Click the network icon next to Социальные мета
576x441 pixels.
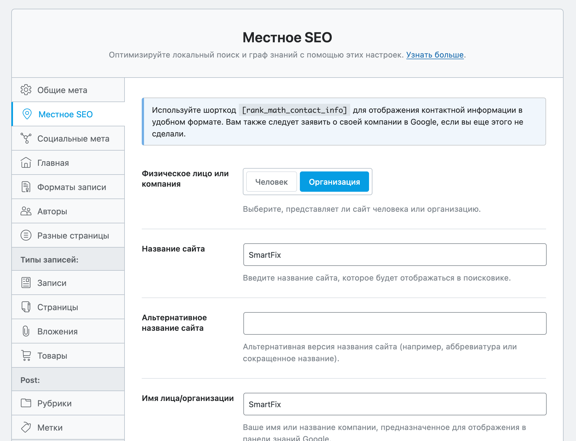[x=26, y=138]
